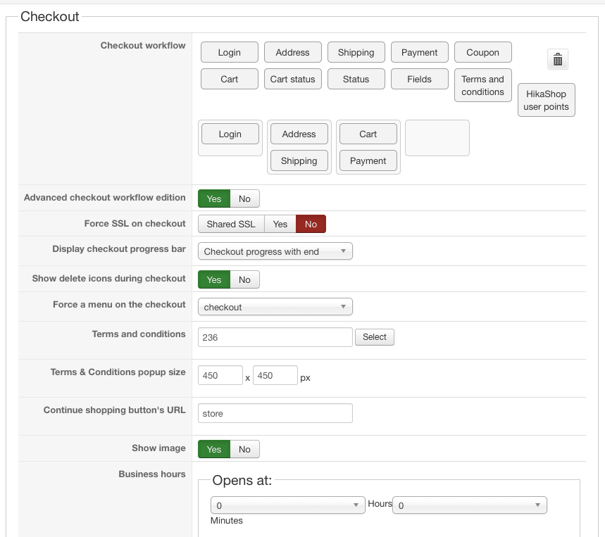Click the Coupon workflow block
Viewport: 605px width, 537px height.
tap(482, 53)
